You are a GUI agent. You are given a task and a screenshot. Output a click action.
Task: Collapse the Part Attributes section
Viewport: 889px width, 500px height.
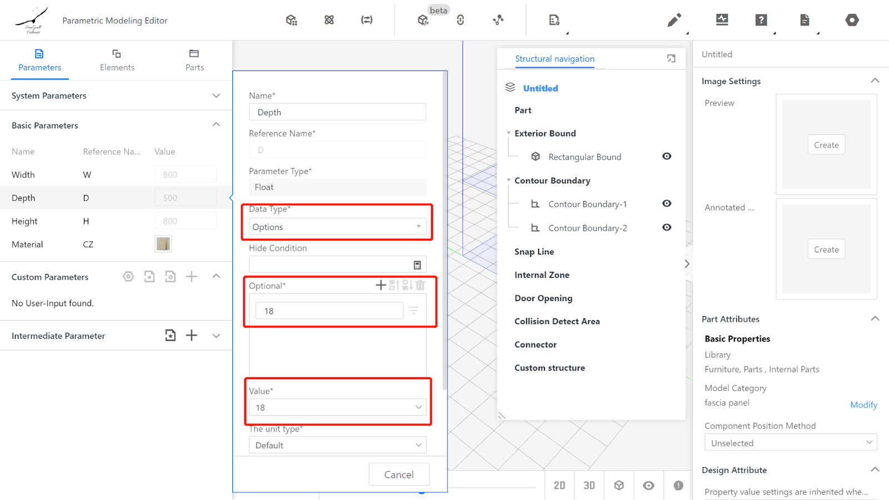pos(875,318)
